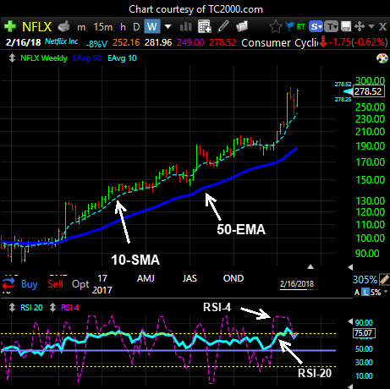Select the 15m timeframe
Screen dimensions: 390x389
click(x=103, y=27)
